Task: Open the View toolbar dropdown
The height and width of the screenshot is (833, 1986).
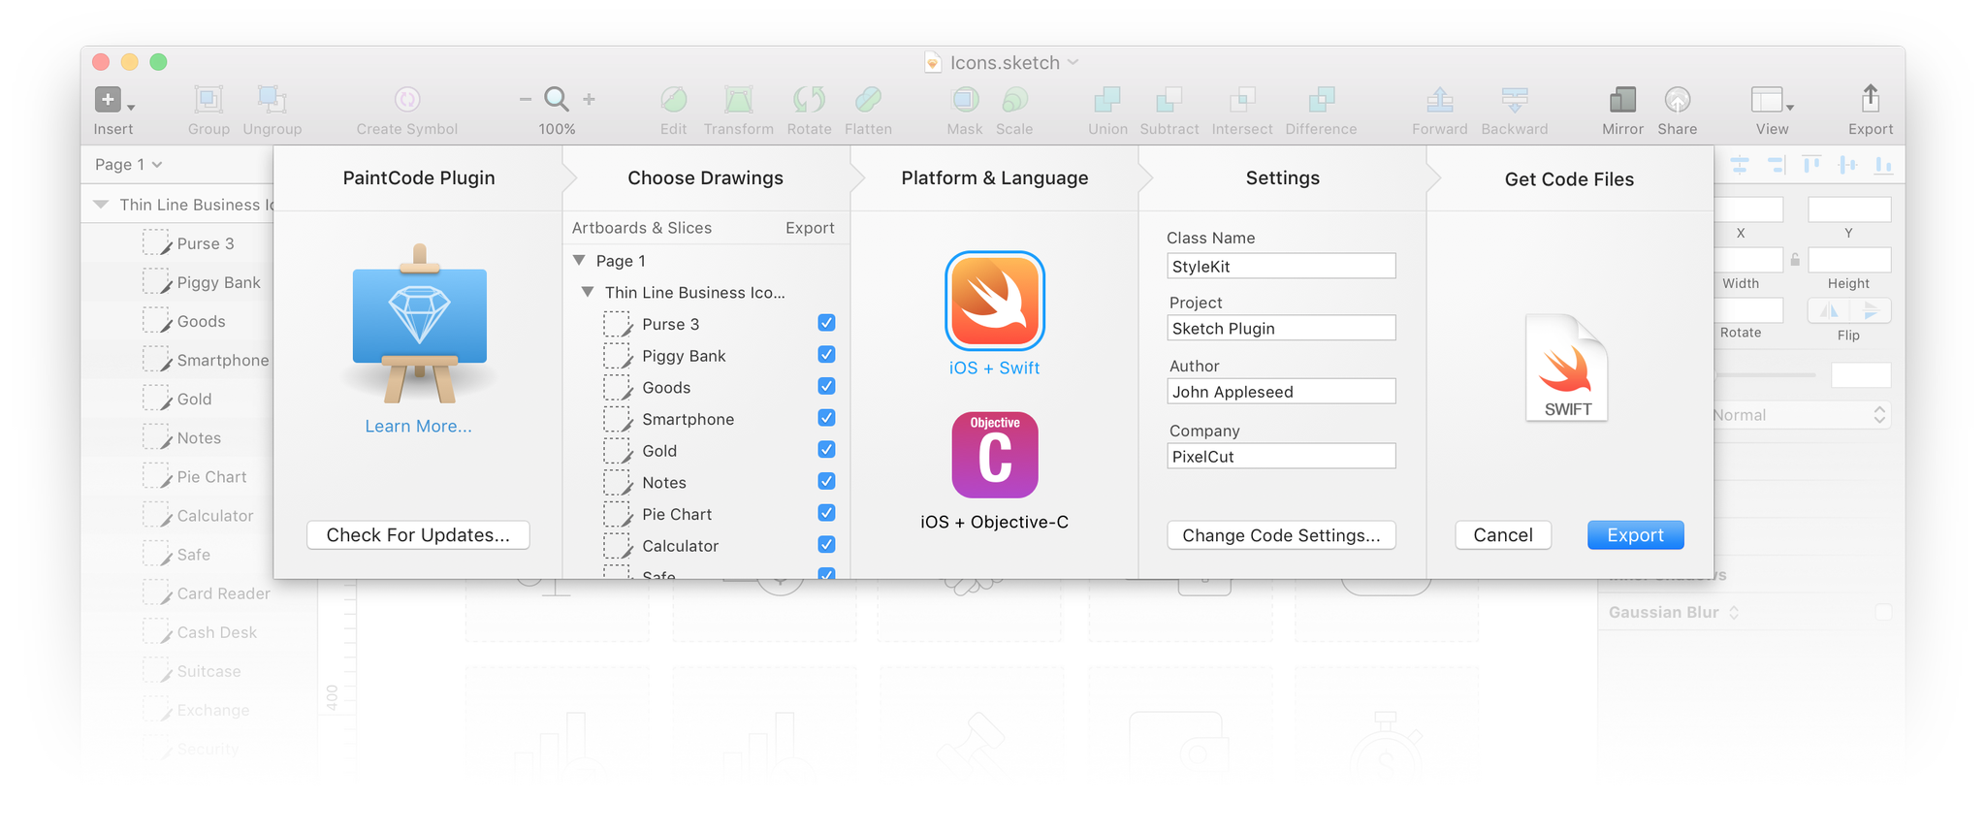Action: pyautogui.click(x=1772, y=100)
